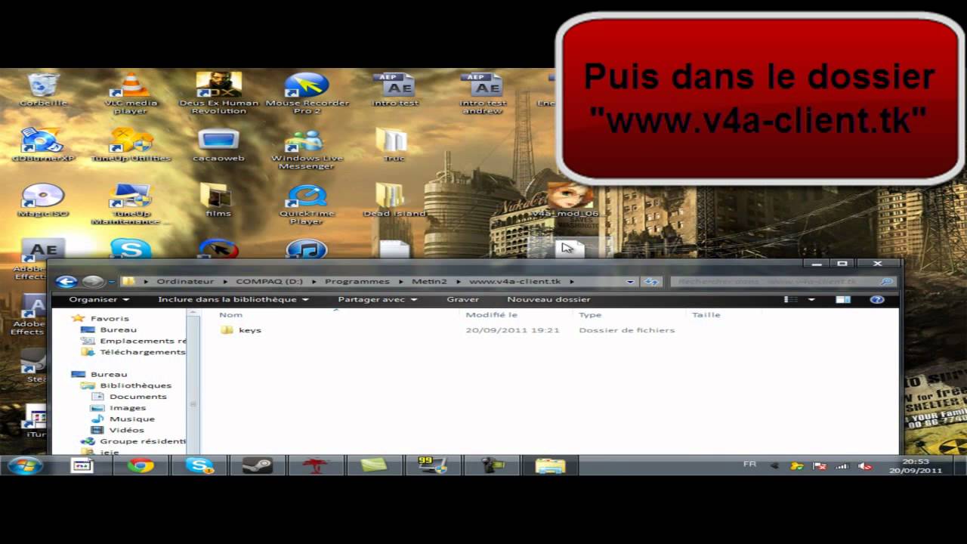Click the Explorer forward arrow button
The width and height of the screenshot is (967, 544).
coord(92,281)
